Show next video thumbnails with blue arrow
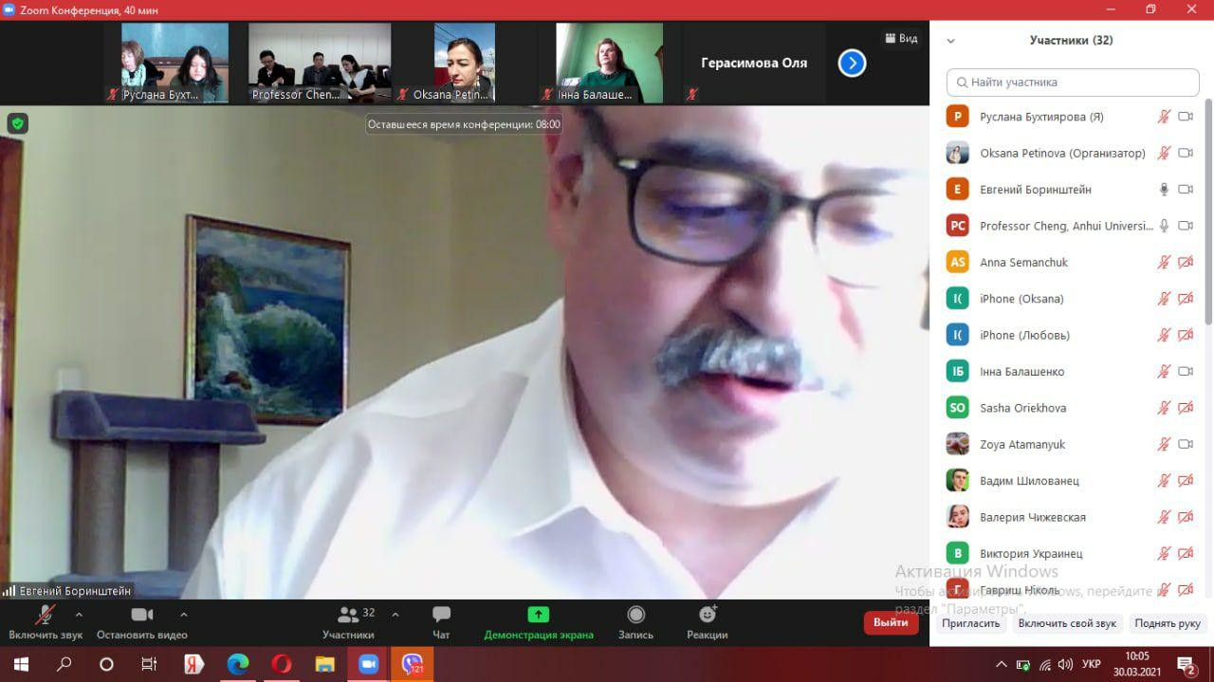 pyautogui.click(x=852, y=64)
